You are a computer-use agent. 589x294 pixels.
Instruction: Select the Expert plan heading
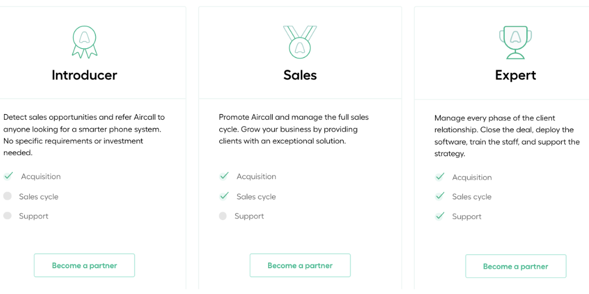point(516,76)
